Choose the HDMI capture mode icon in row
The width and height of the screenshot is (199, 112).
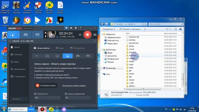coord(88,56)
